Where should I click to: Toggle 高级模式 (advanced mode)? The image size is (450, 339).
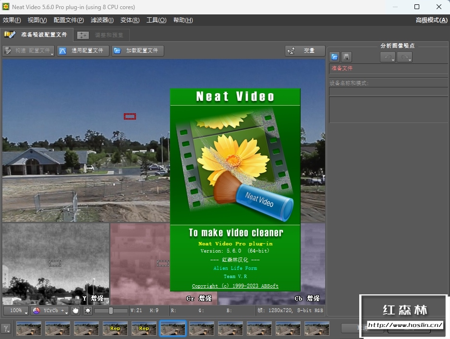tap(431, 20)
